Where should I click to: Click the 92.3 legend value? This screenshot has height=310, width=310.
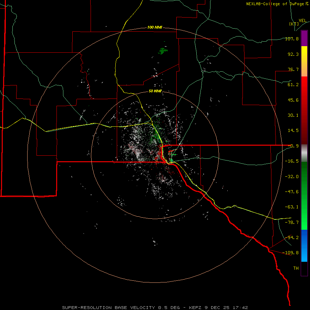pos(293,54)
